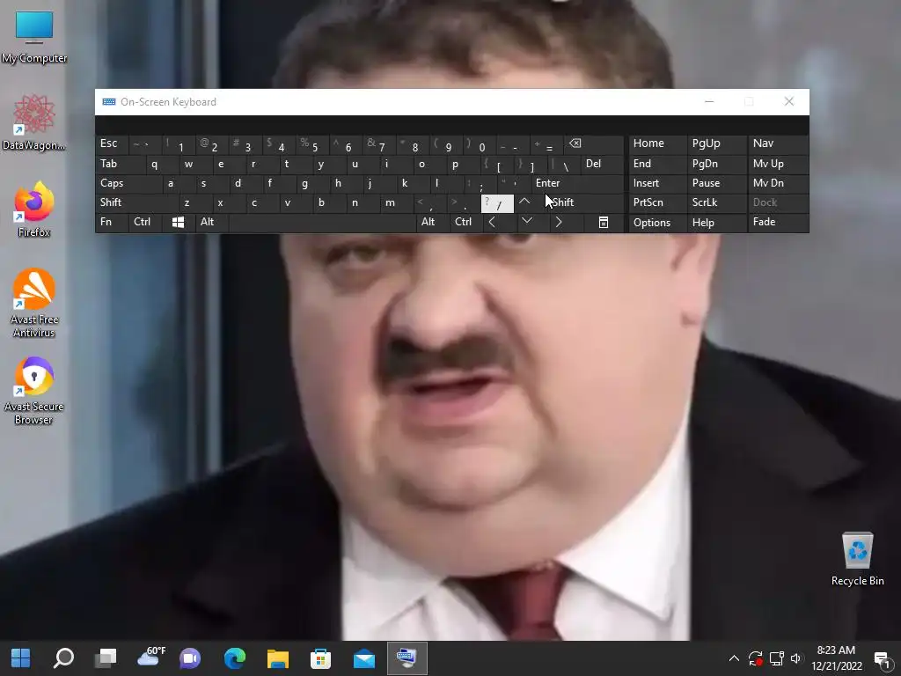Click the On-Screen Keyboard title bar text
Screen dimensions: 901x676
[168, 102]
